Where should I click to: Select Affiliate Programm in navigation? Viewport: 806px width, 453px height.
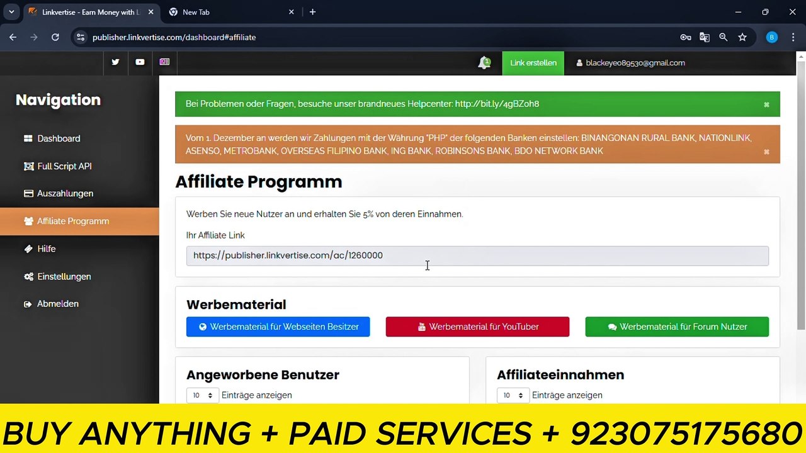click(80, 221)
